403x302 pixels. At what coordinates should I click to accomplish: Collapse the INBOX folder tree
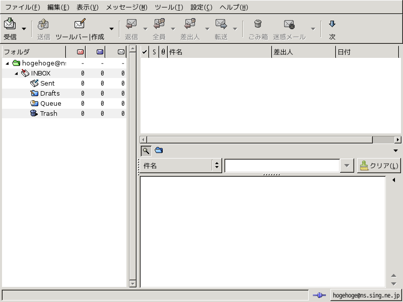click(16, 73)
